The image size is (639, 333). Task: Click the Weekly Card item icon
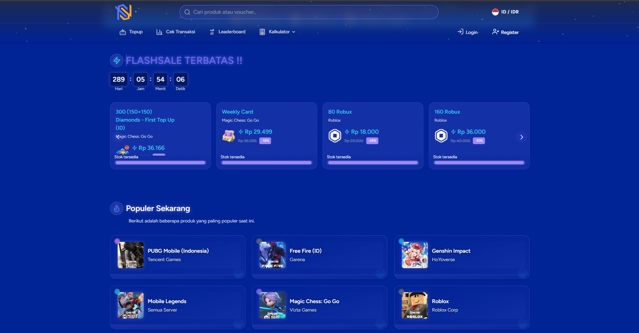(228, 136)
